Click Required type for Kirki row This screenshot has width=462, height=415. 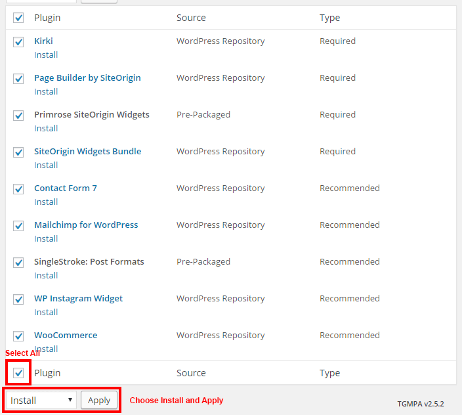[338, 41]
